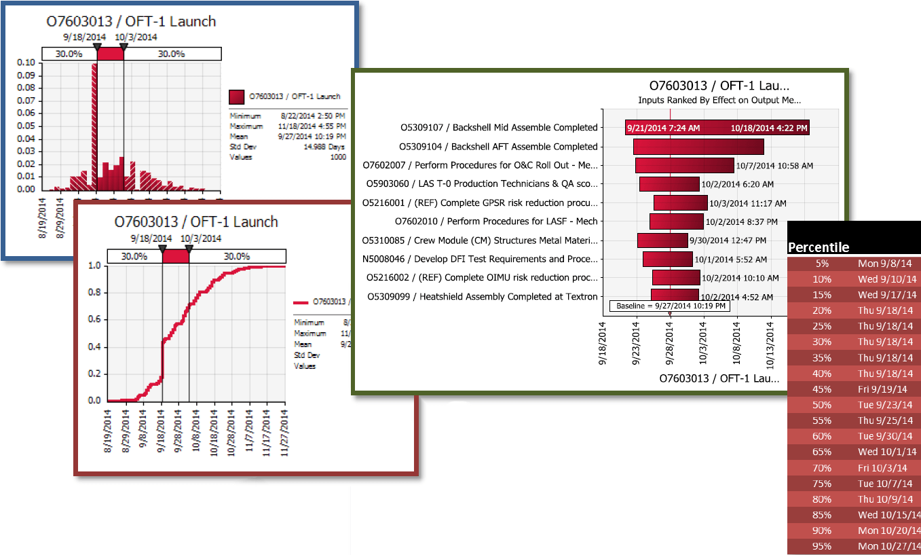Click the Std Dev value in histogram statistics
This screenshot has height=555, width=921.
331,146
